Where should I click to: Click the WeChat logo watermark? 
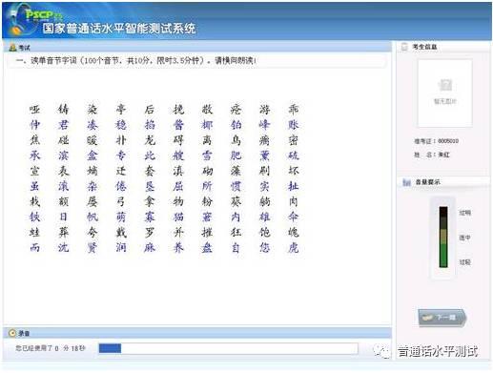tap(381, 351)
